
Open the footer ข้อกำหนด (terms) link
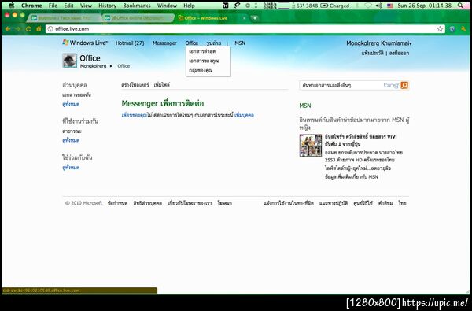click(x=117, y=203)
